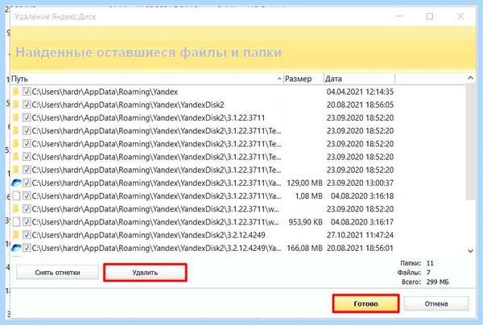The image size is (483, 325).
Task: Uncheck the Roaming\Yandex folder checkbox
Action: pos(27,92)
